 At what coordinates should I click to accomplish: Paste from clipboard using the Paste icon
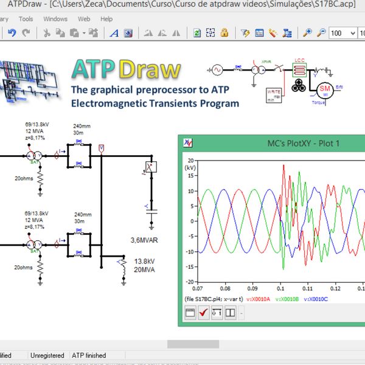(74, 33)
